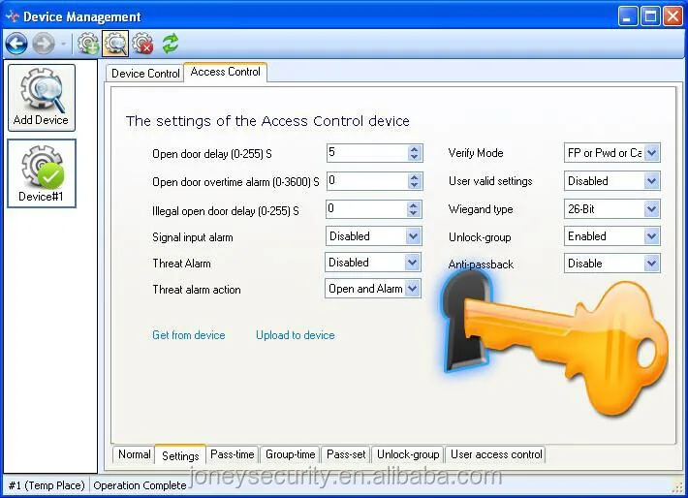Open the Signal input alarm dropdown

pos(413,236)
